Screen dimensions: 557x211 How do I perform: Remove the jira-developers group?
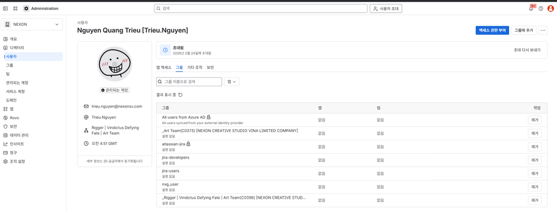pyautogui.click(x=535, y=160)
